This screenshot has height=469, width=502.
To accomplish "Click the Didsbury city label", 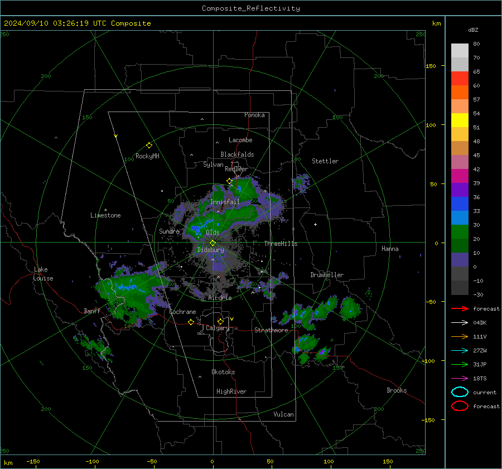I will click(211, 250).
